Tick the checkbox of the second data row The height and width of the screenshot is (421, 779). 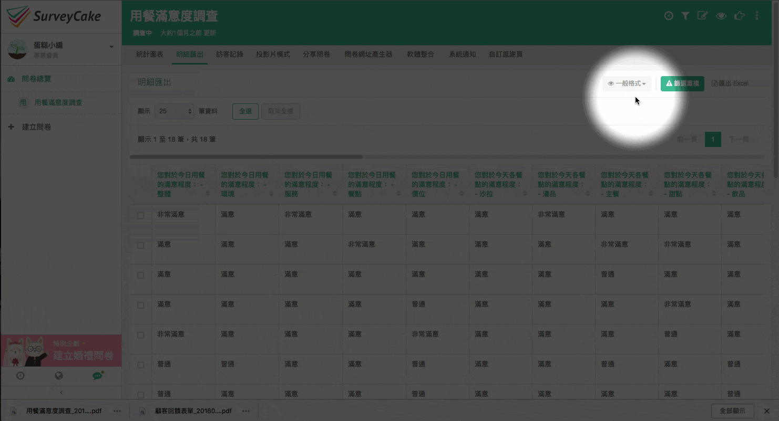[x=141, y=245]
